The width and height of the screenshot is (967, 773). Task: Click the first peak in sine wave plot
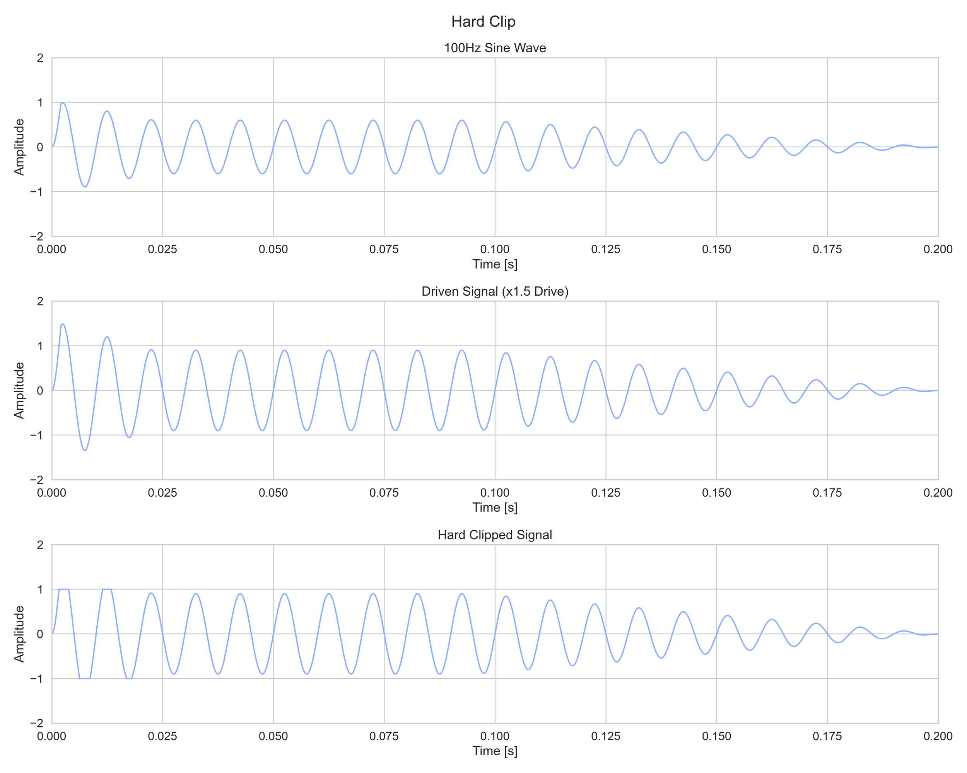[x=63, y=103]
